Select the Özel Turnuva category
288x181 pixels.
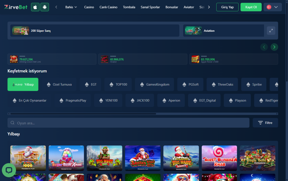(x=59, y=84)
